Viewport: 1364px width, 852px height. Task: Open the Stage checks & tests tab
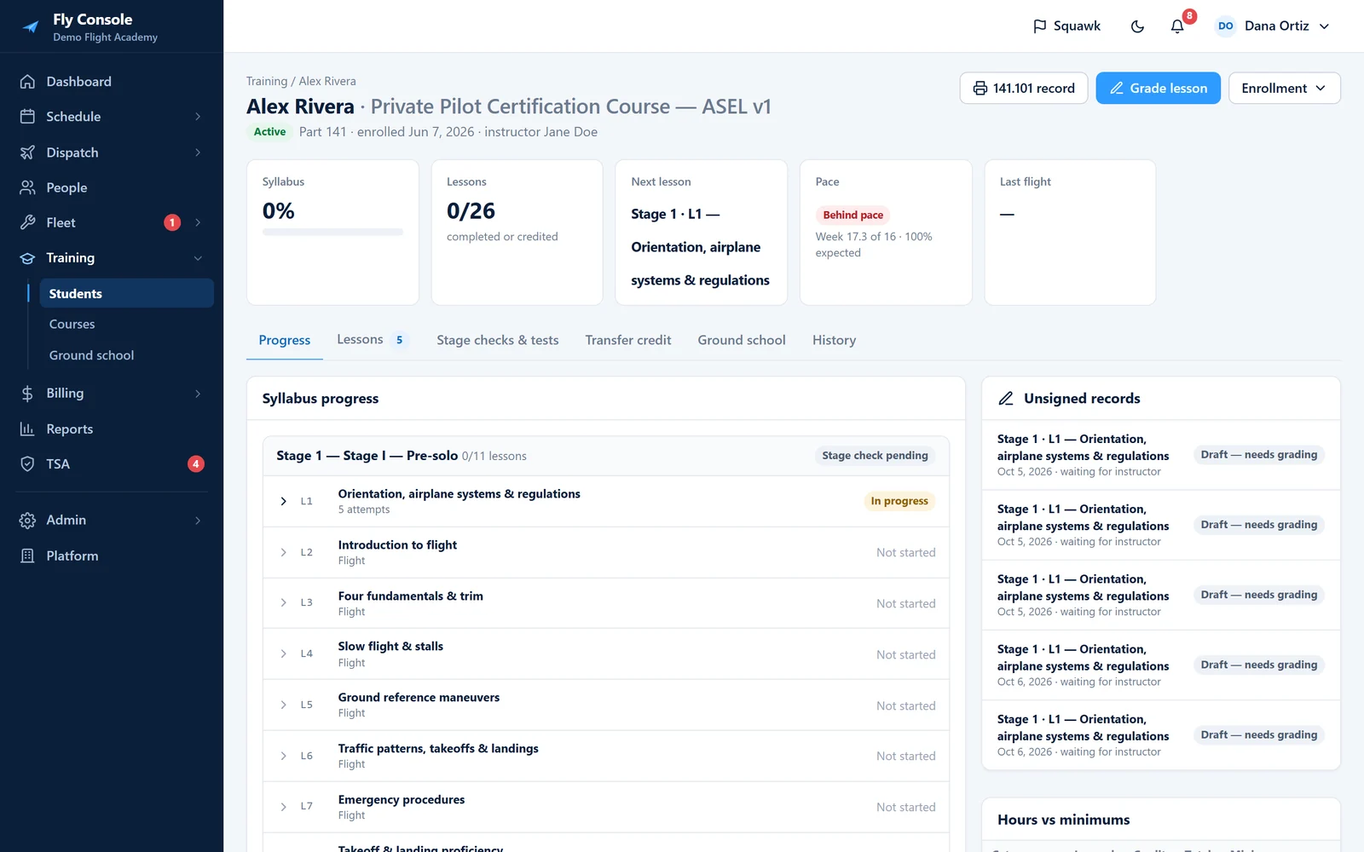pyautogui.click(x=498, y=340)
